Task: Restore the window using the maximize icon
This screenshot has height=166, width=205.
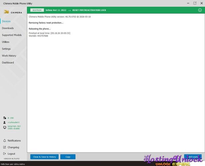Action: (x=195, y=3)
